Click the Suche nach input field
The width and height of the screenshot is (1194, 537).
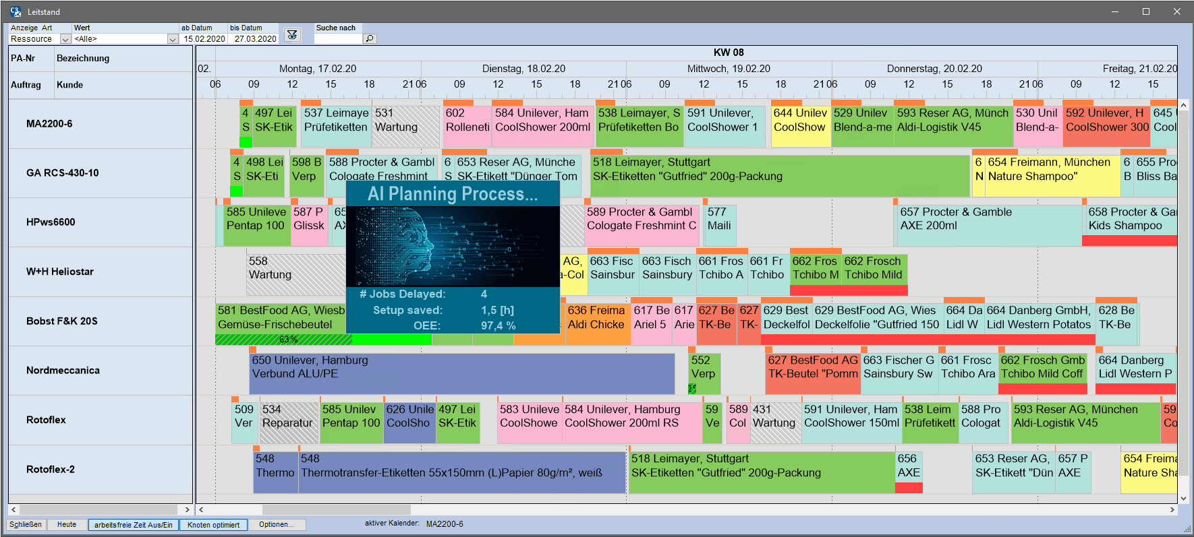click(x=339, y=39)
